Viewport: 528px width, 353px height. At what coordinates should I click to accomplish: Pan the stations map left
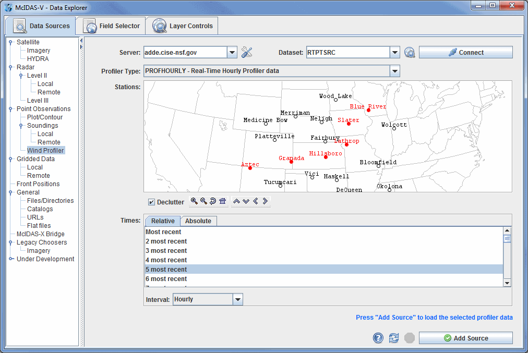coord(255,201)
